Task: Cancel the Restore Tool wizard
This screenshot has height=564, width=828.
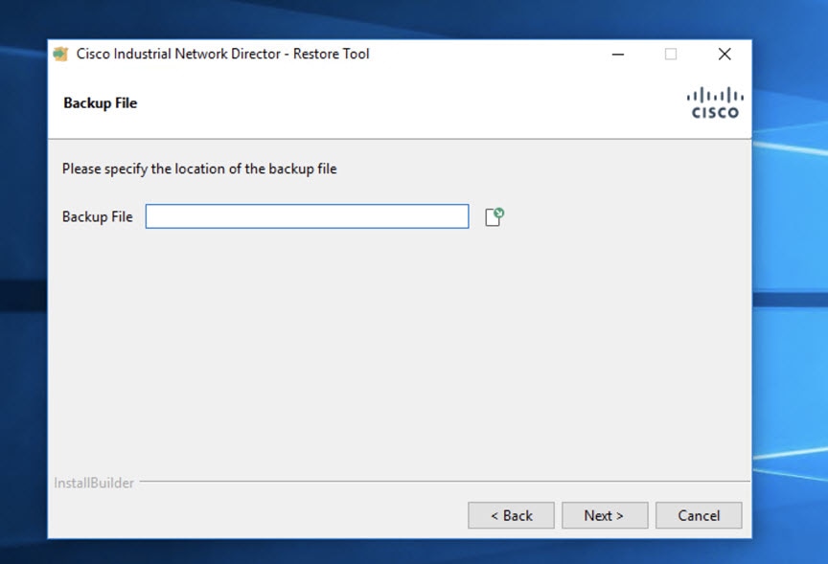Action: [699, 515]
